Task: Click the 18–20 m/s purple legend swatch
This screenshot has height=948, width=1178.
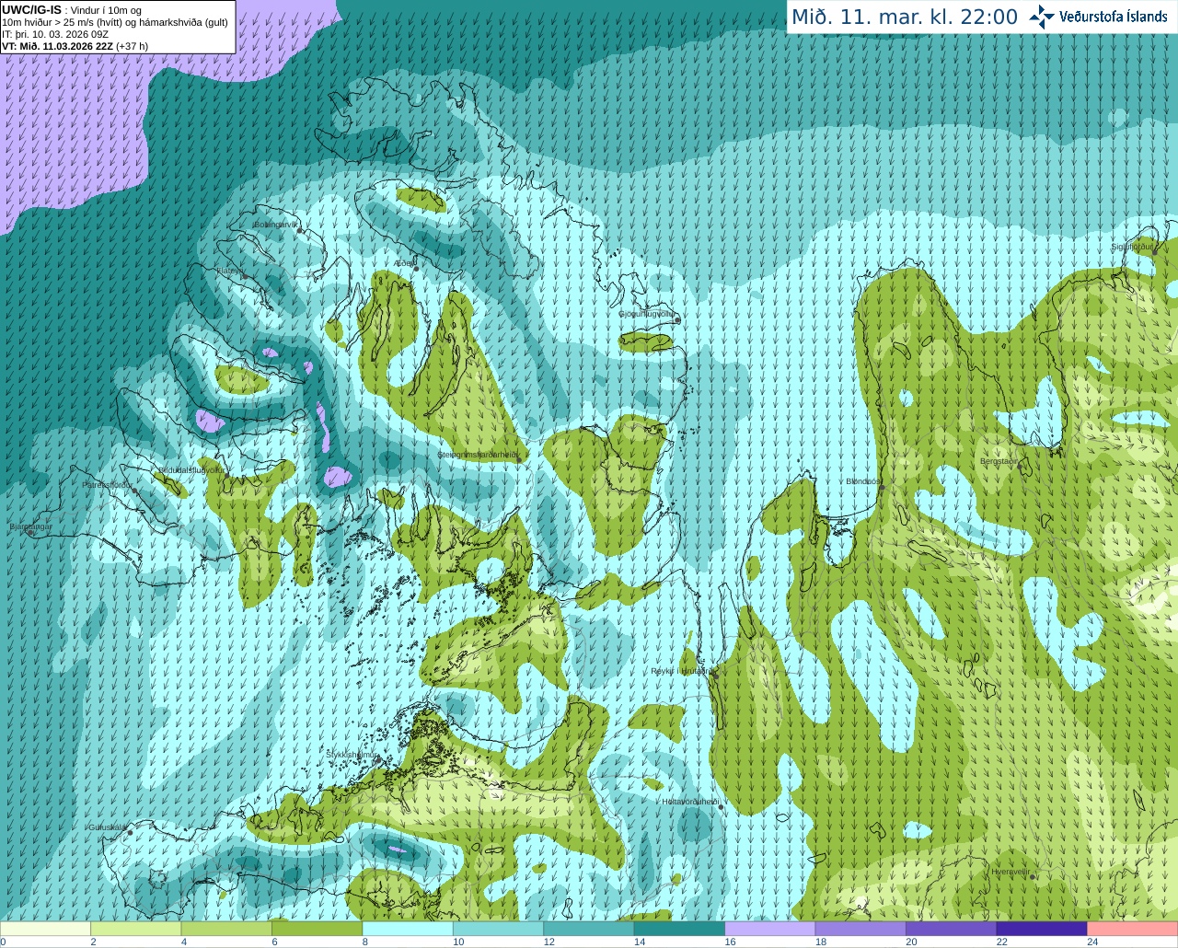Action: 861,929
